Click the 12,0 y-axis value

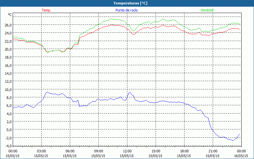click(8, 81)
